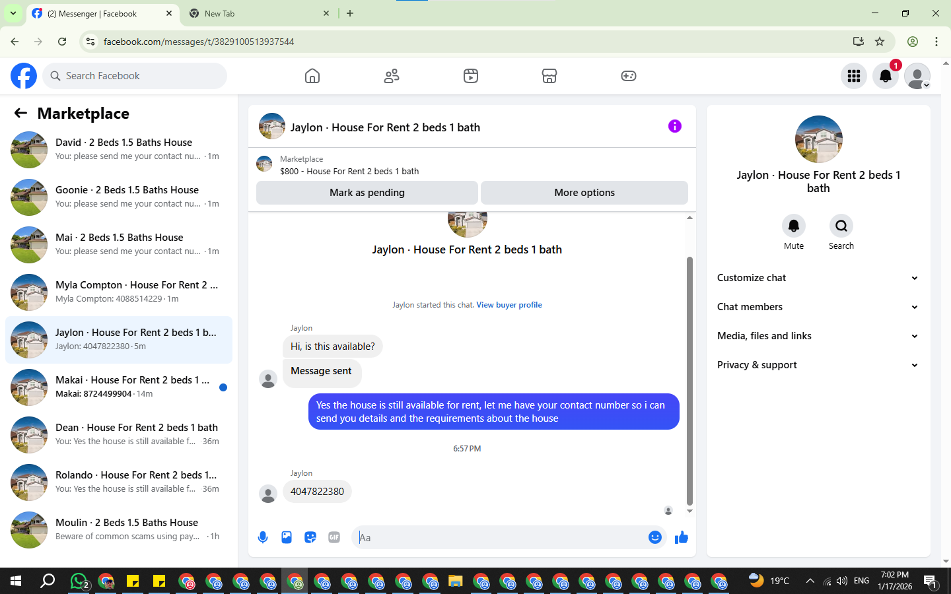Click the house thumbnail in right panel
The height and width of the screenshot is (594, 951).
click(819, 139)
